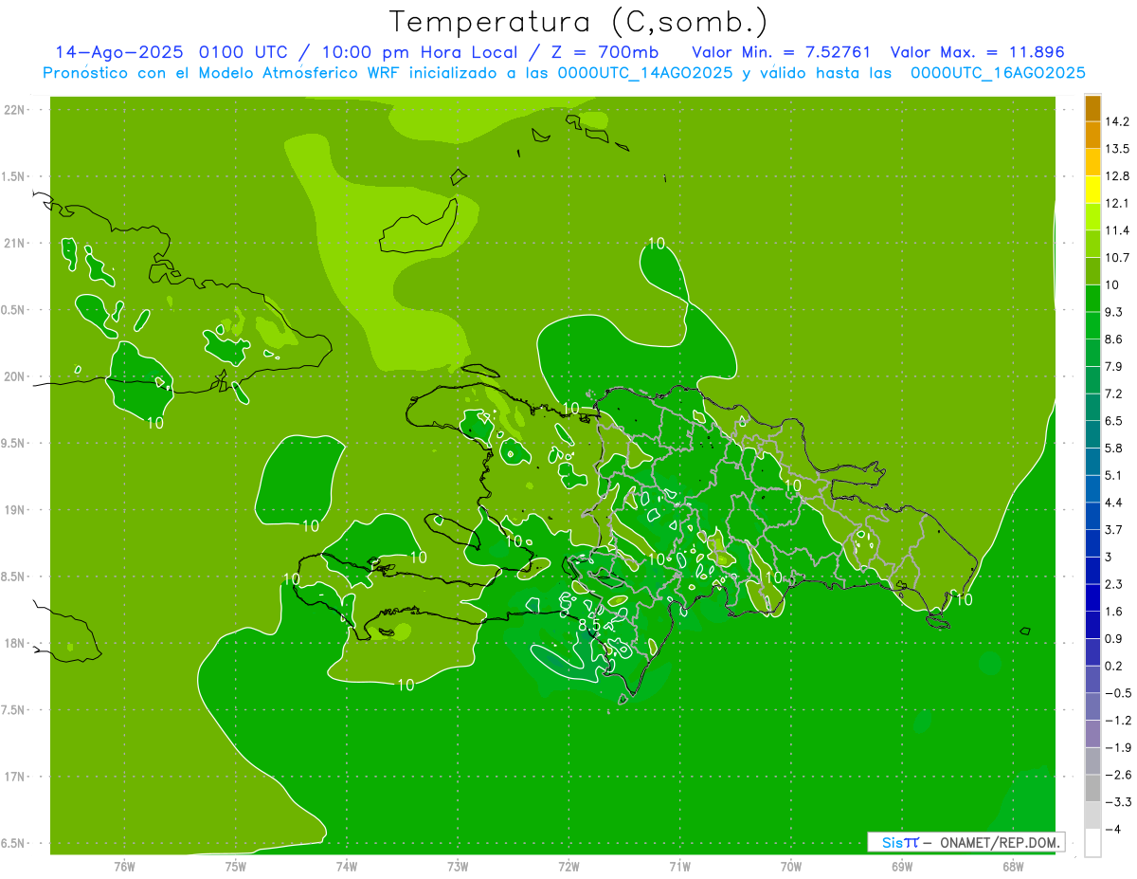This screenshot has width=1137, height=879.
Task: Click the 20N latitude axis label
Action: (15, 376)
